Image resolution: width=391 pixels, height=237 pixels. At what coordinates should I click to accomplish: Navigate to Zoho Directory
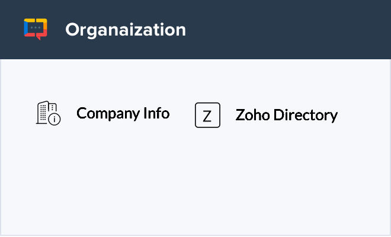pos(286,115)
